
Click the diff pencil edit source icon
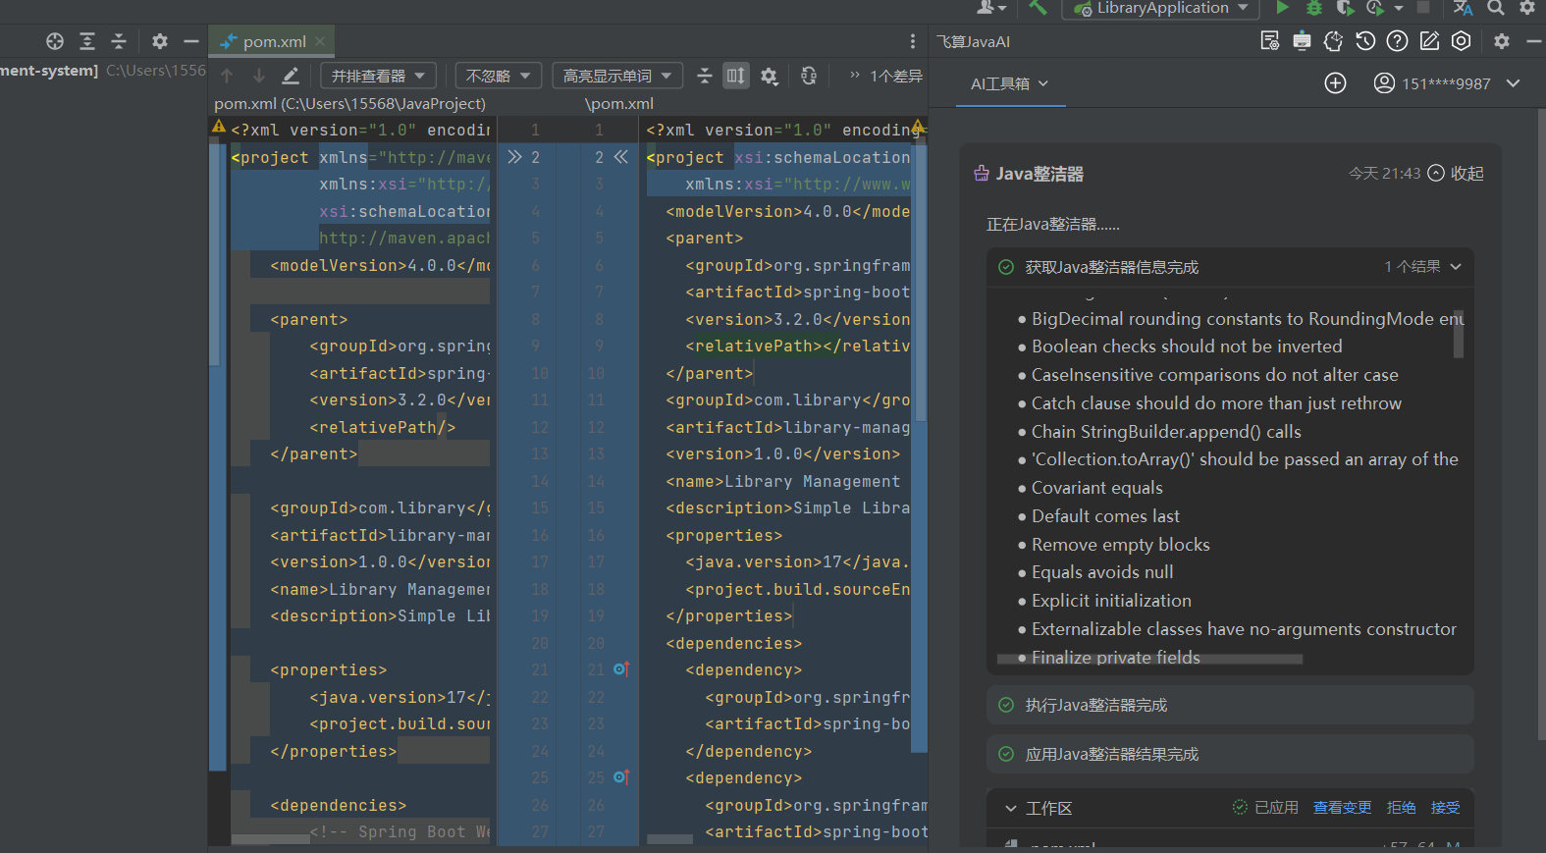[291, 76]
